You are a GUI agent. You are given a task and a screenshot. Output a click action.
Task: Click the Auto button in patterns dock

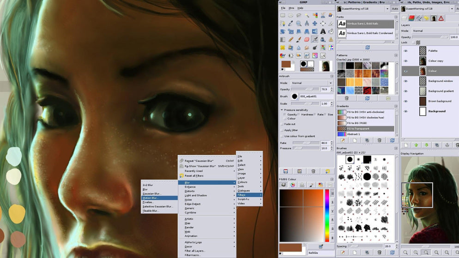395,8
